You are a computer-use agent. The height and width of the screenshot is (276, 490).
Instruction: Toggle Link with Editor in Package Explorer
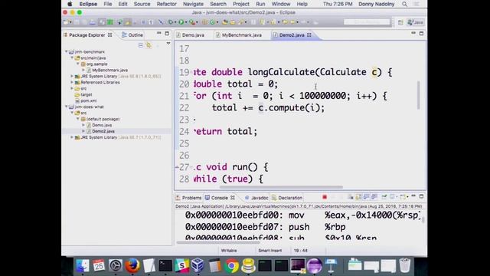[x=149, y=46]
